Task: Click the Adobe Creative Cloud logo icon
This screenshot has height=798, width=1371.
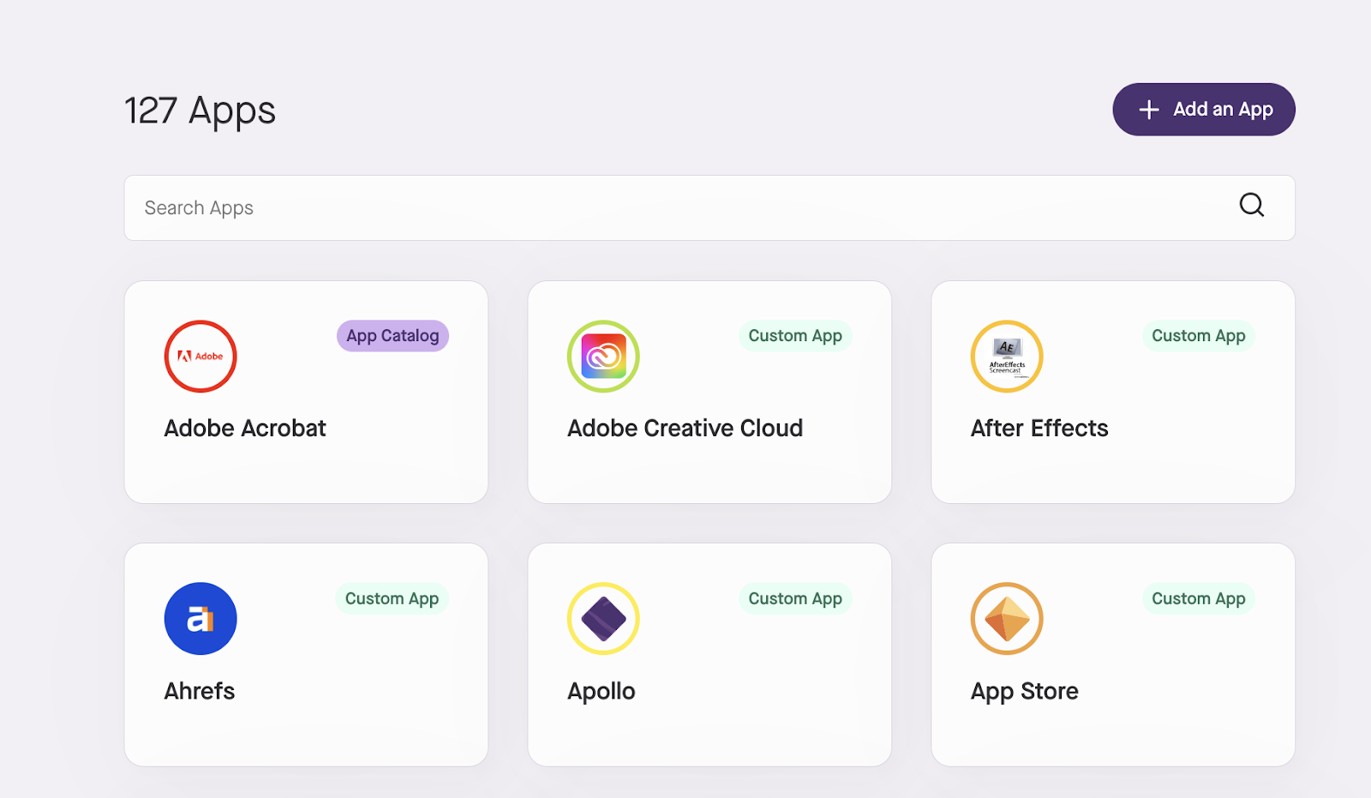Action: (603, 357)
